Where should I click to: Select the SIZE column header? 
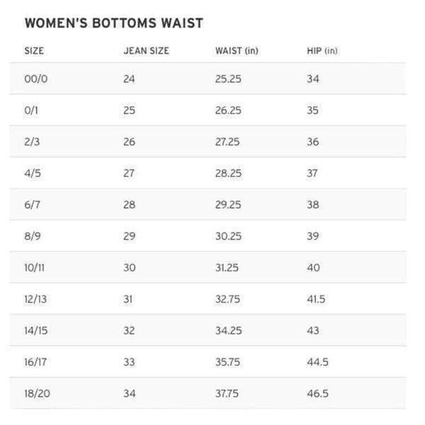[x=34, y=51]
